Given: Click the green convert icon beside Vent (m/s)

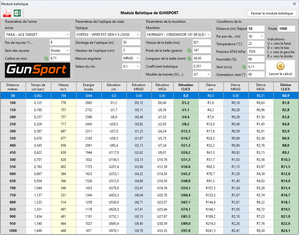Looking at the screenshot, I should click(244, 67).
